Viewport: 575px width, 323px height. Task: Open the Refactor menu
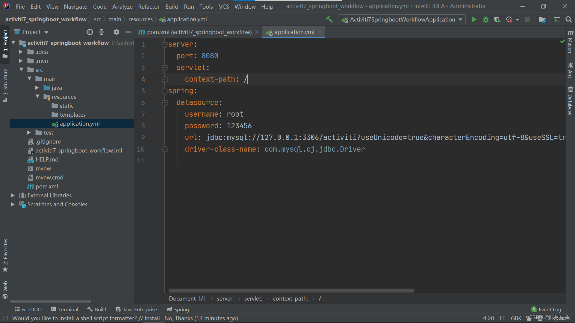[x=149, y=6]
